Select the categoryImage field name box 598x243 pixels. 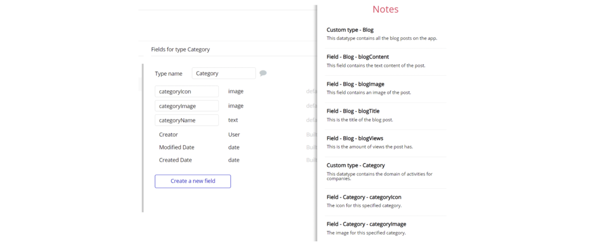(x=187, y=106)
